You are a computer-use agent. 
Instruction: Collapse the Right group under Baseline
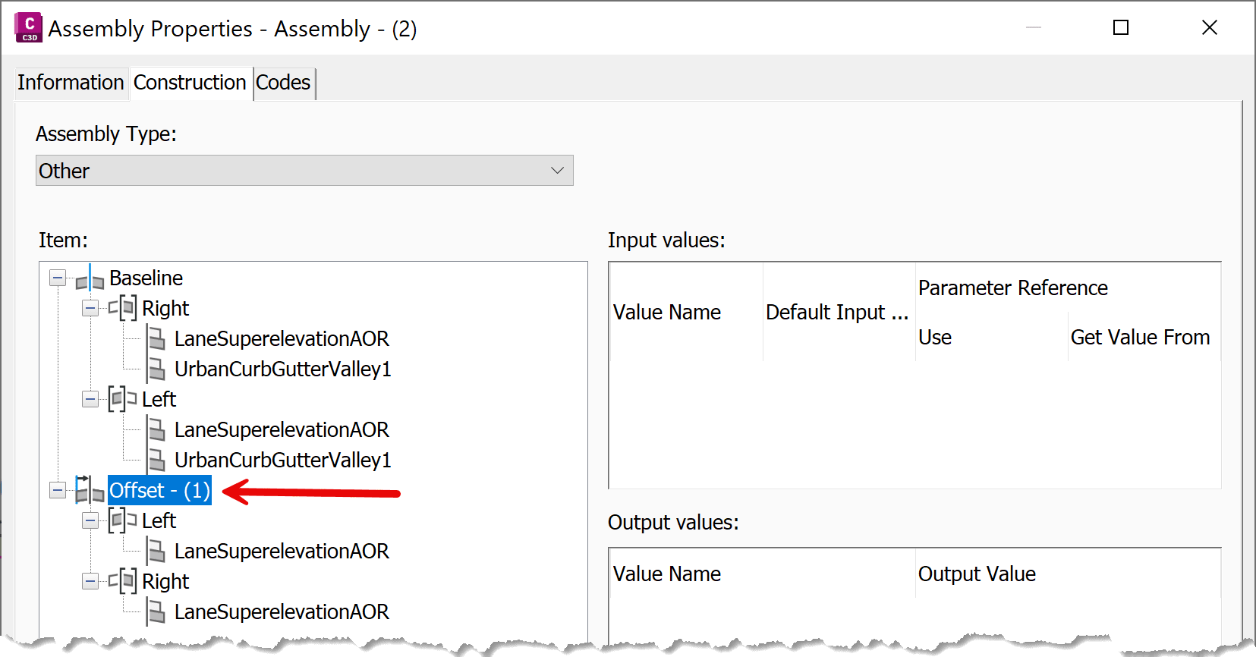pos(90,308)
